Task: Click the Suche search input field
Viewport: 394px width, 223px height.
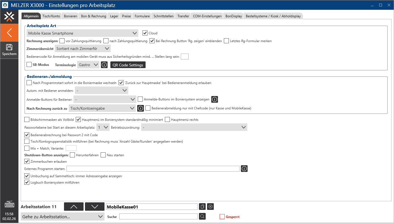Action: pos(158,216)
